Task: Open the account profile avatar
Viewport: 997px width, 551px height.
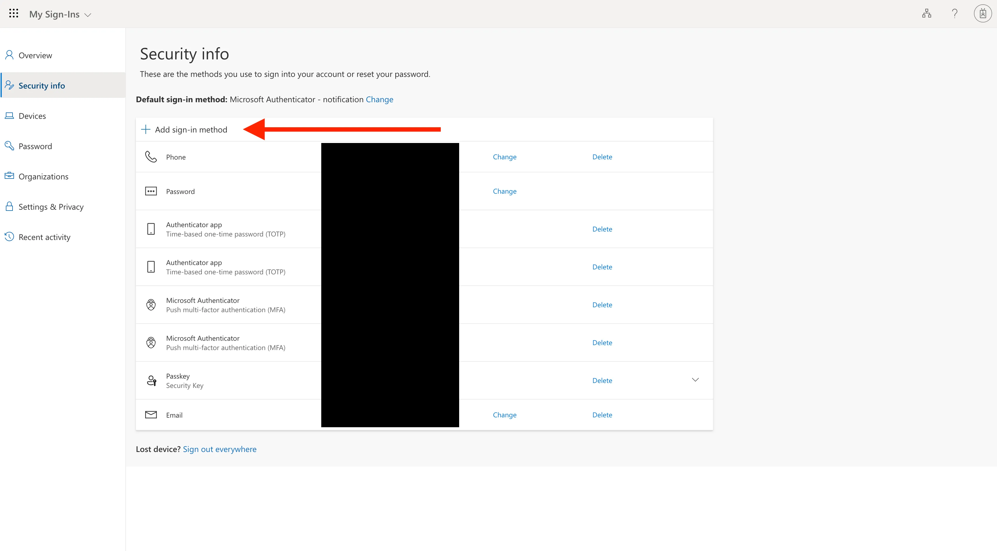Action: click(982, 13)
